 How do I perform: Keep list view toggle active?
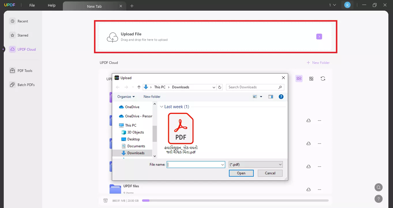coord(299,78)
